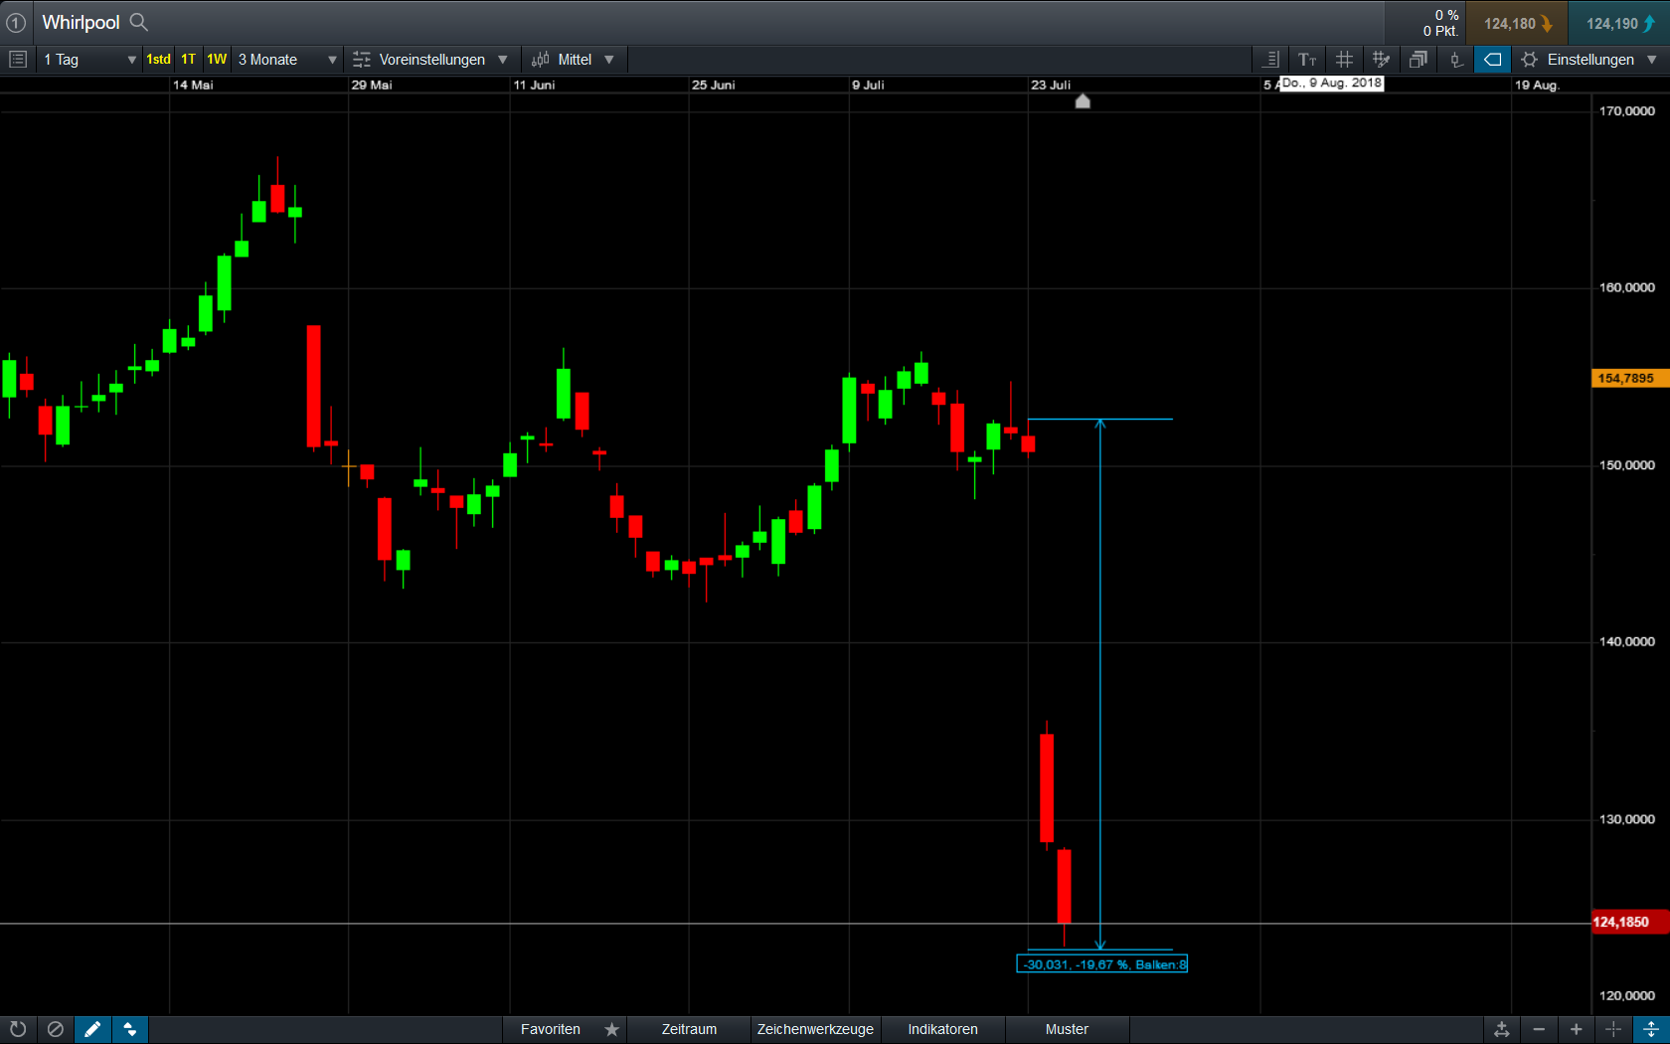
Task: Click the orange 154,7895 price label
Action: (1630, 378)
